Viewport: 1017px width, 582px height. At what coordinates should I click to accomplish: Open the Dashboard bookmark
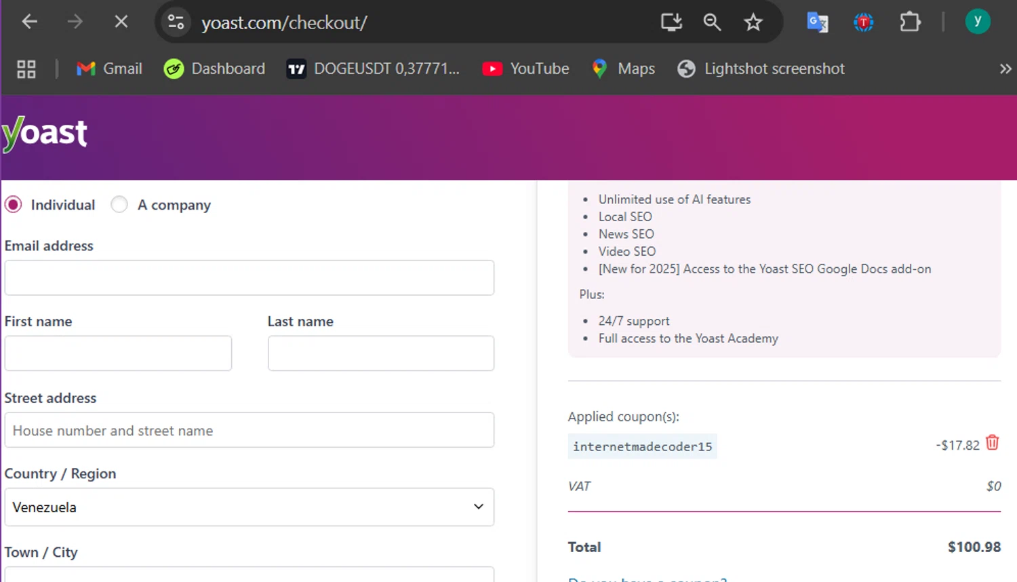[215, 69]
